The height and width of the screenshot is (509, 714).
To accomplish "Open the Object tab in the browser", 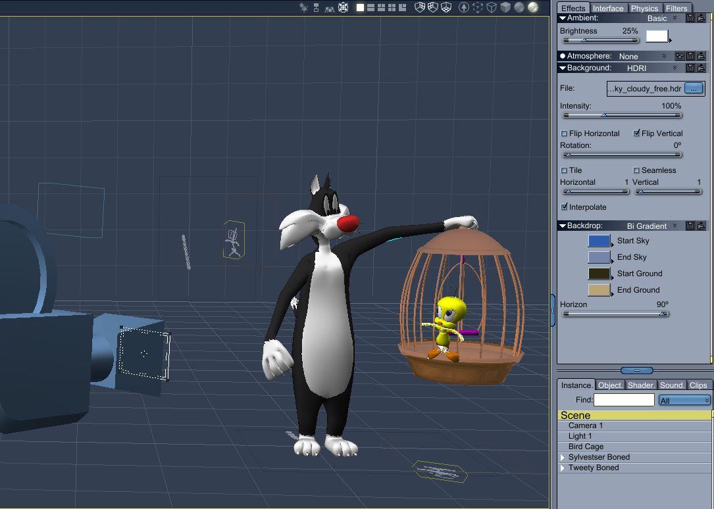I will click(x=610, y=385).
